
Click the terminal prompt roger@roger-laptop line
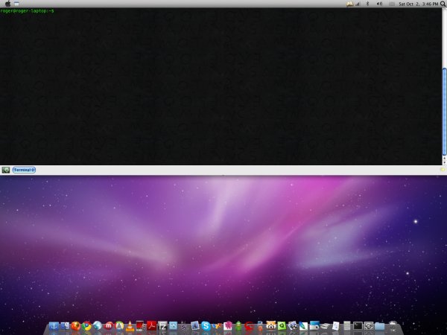pyautogui.click(x=27, y=11)
